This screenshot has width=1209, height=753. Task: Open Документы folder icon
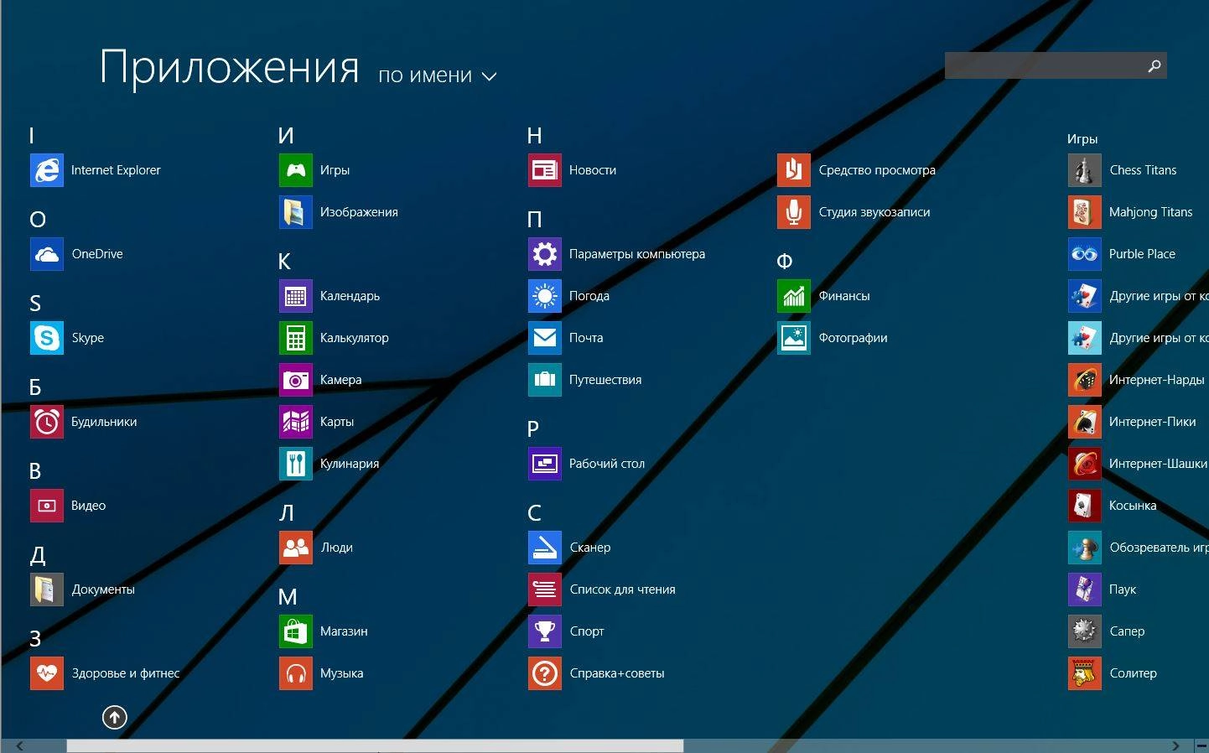coord(47,589)
